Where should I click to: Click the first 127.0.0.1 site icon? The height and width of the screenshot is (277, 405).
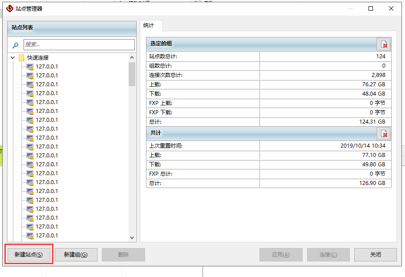pos(30,67)
